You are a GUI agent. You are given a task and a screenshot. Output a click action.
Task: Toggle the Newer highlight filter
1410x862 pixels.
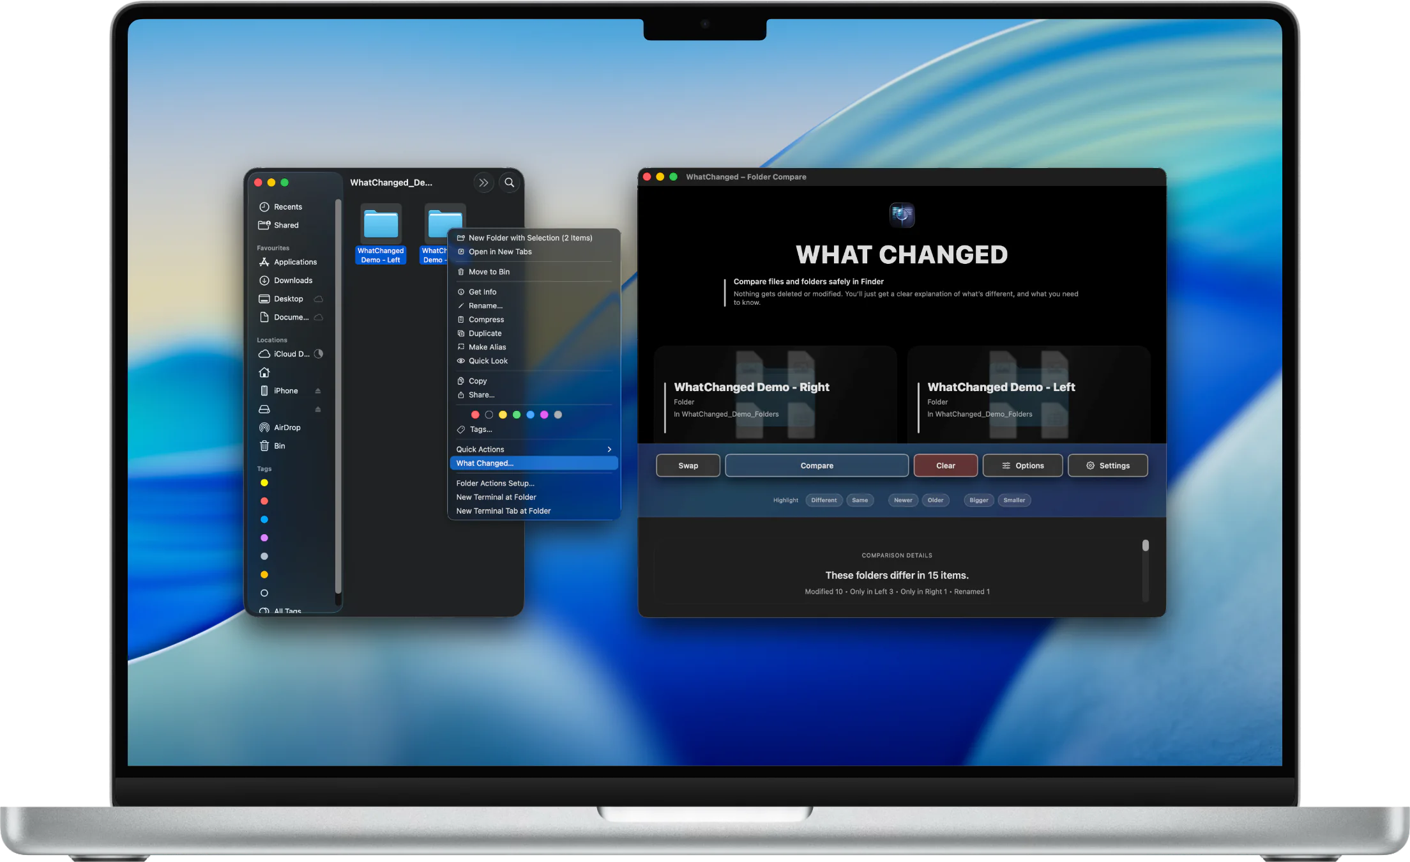click(903, 500)
